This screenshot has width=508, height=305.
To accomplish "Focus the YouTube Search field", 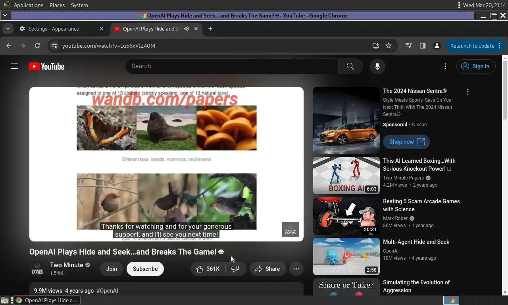I will pos(232,66).
